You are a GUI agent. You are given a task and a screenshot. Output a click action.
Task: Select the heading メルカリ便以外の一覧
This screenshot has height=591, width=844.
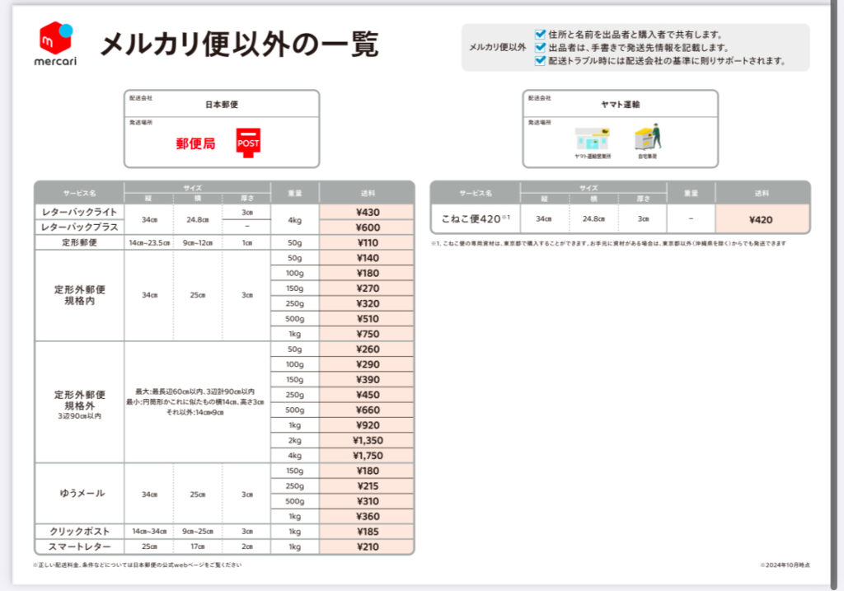(240, 44)
